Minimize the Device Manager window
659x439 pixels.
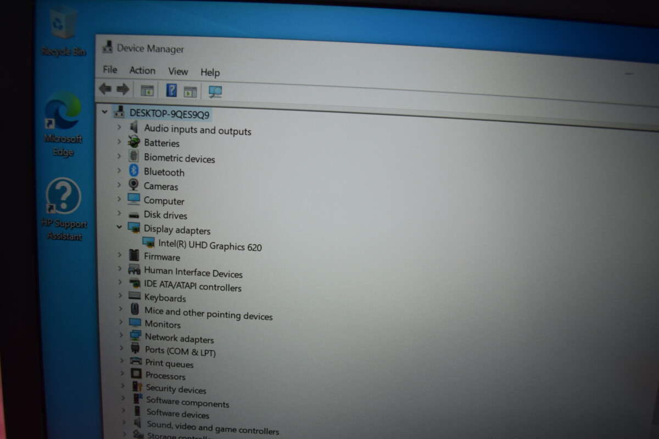click(x=630, y=73)
